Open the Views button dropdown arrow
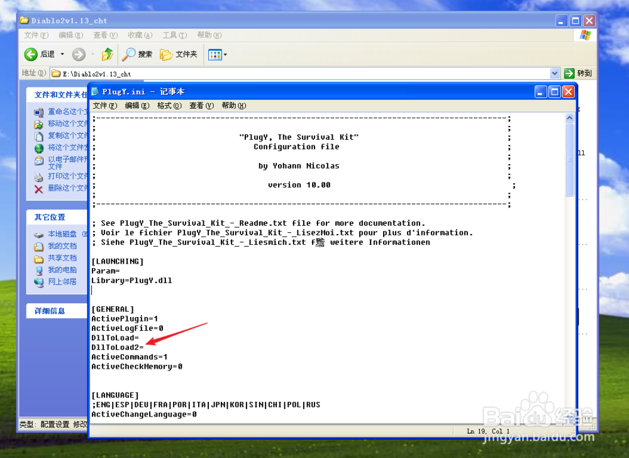 pos(225,55)
